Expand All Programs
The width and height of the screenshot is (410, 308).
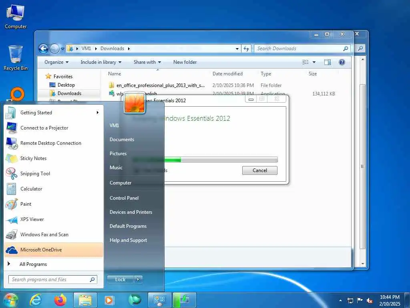(x=54, y=264)
